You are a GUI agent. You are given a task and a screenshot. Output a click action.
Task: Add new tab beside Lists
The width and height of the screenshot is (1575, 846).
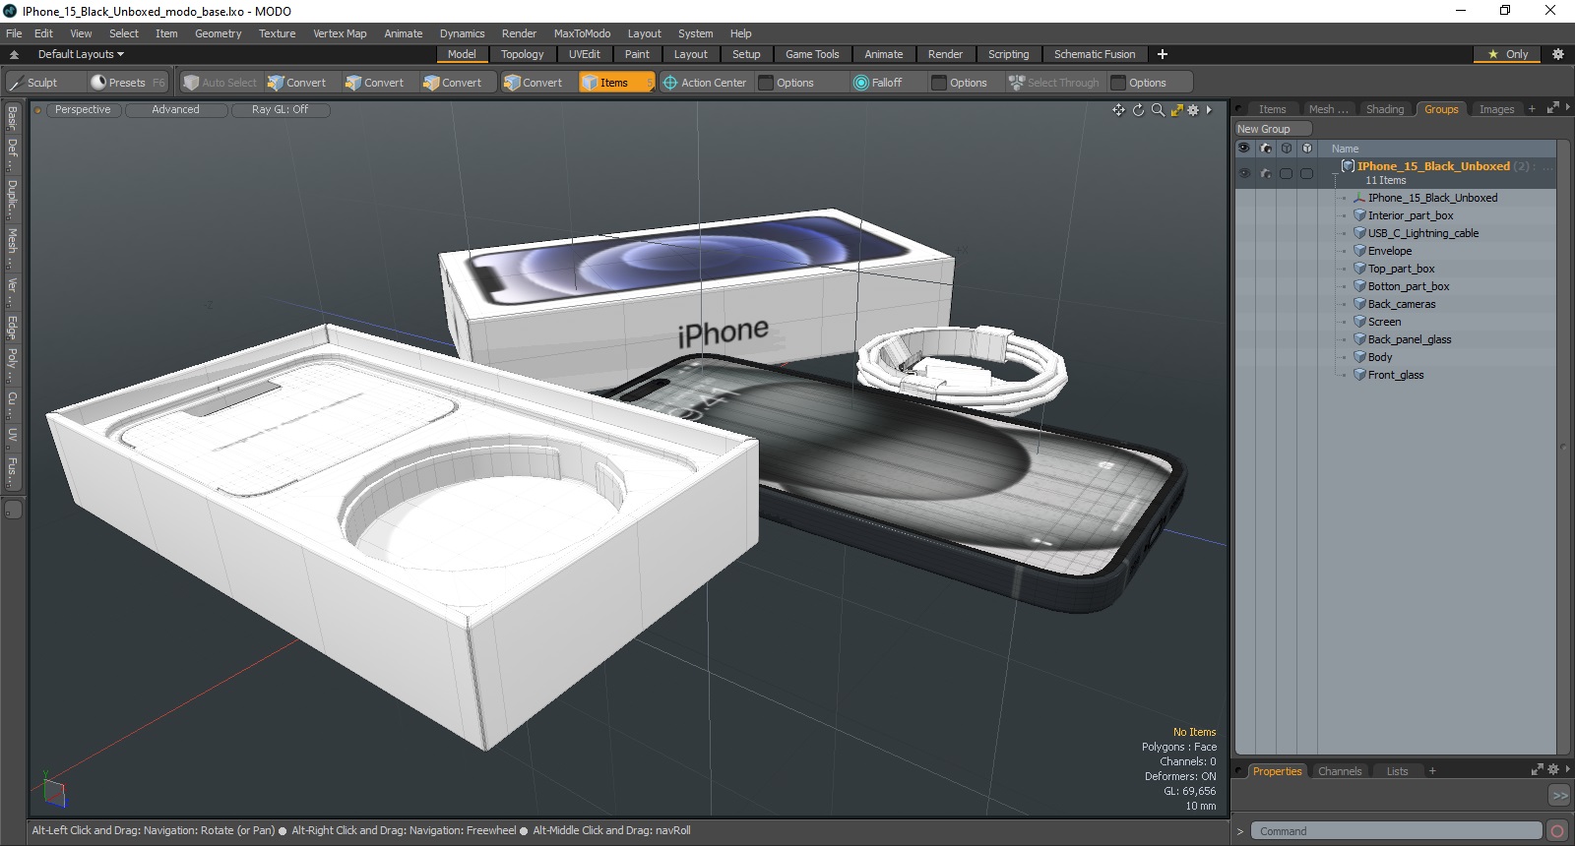pos(1432,771)
